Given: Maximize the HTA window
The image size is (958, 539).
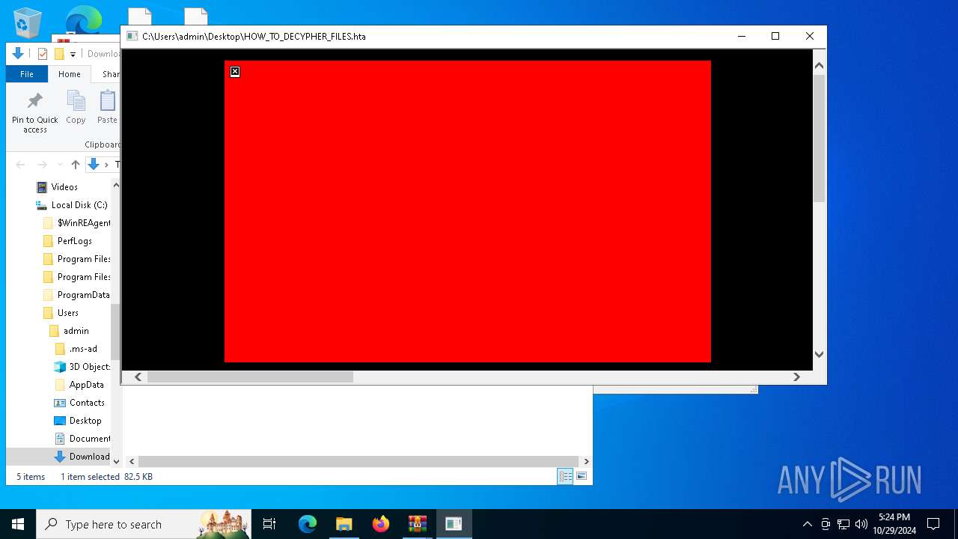Looking at the screenshot, I should coord(775,36).
